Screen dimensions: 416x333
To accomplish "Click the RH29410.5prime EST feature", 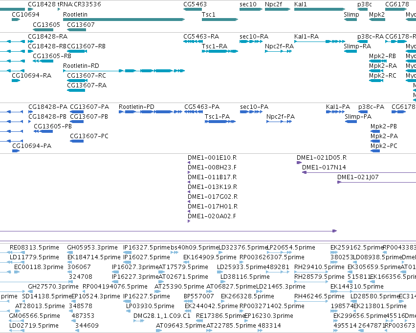I will (311, 272).
